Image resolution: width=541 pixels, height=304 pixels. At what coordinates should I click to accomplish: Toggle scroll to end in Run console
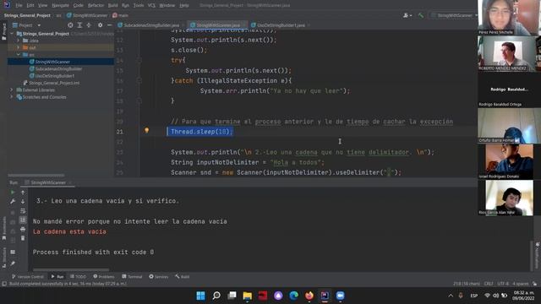(x=23, y=220)
